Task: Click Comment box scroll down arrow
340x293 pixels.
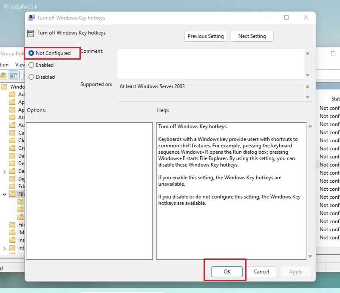Action: coord(307,75)
